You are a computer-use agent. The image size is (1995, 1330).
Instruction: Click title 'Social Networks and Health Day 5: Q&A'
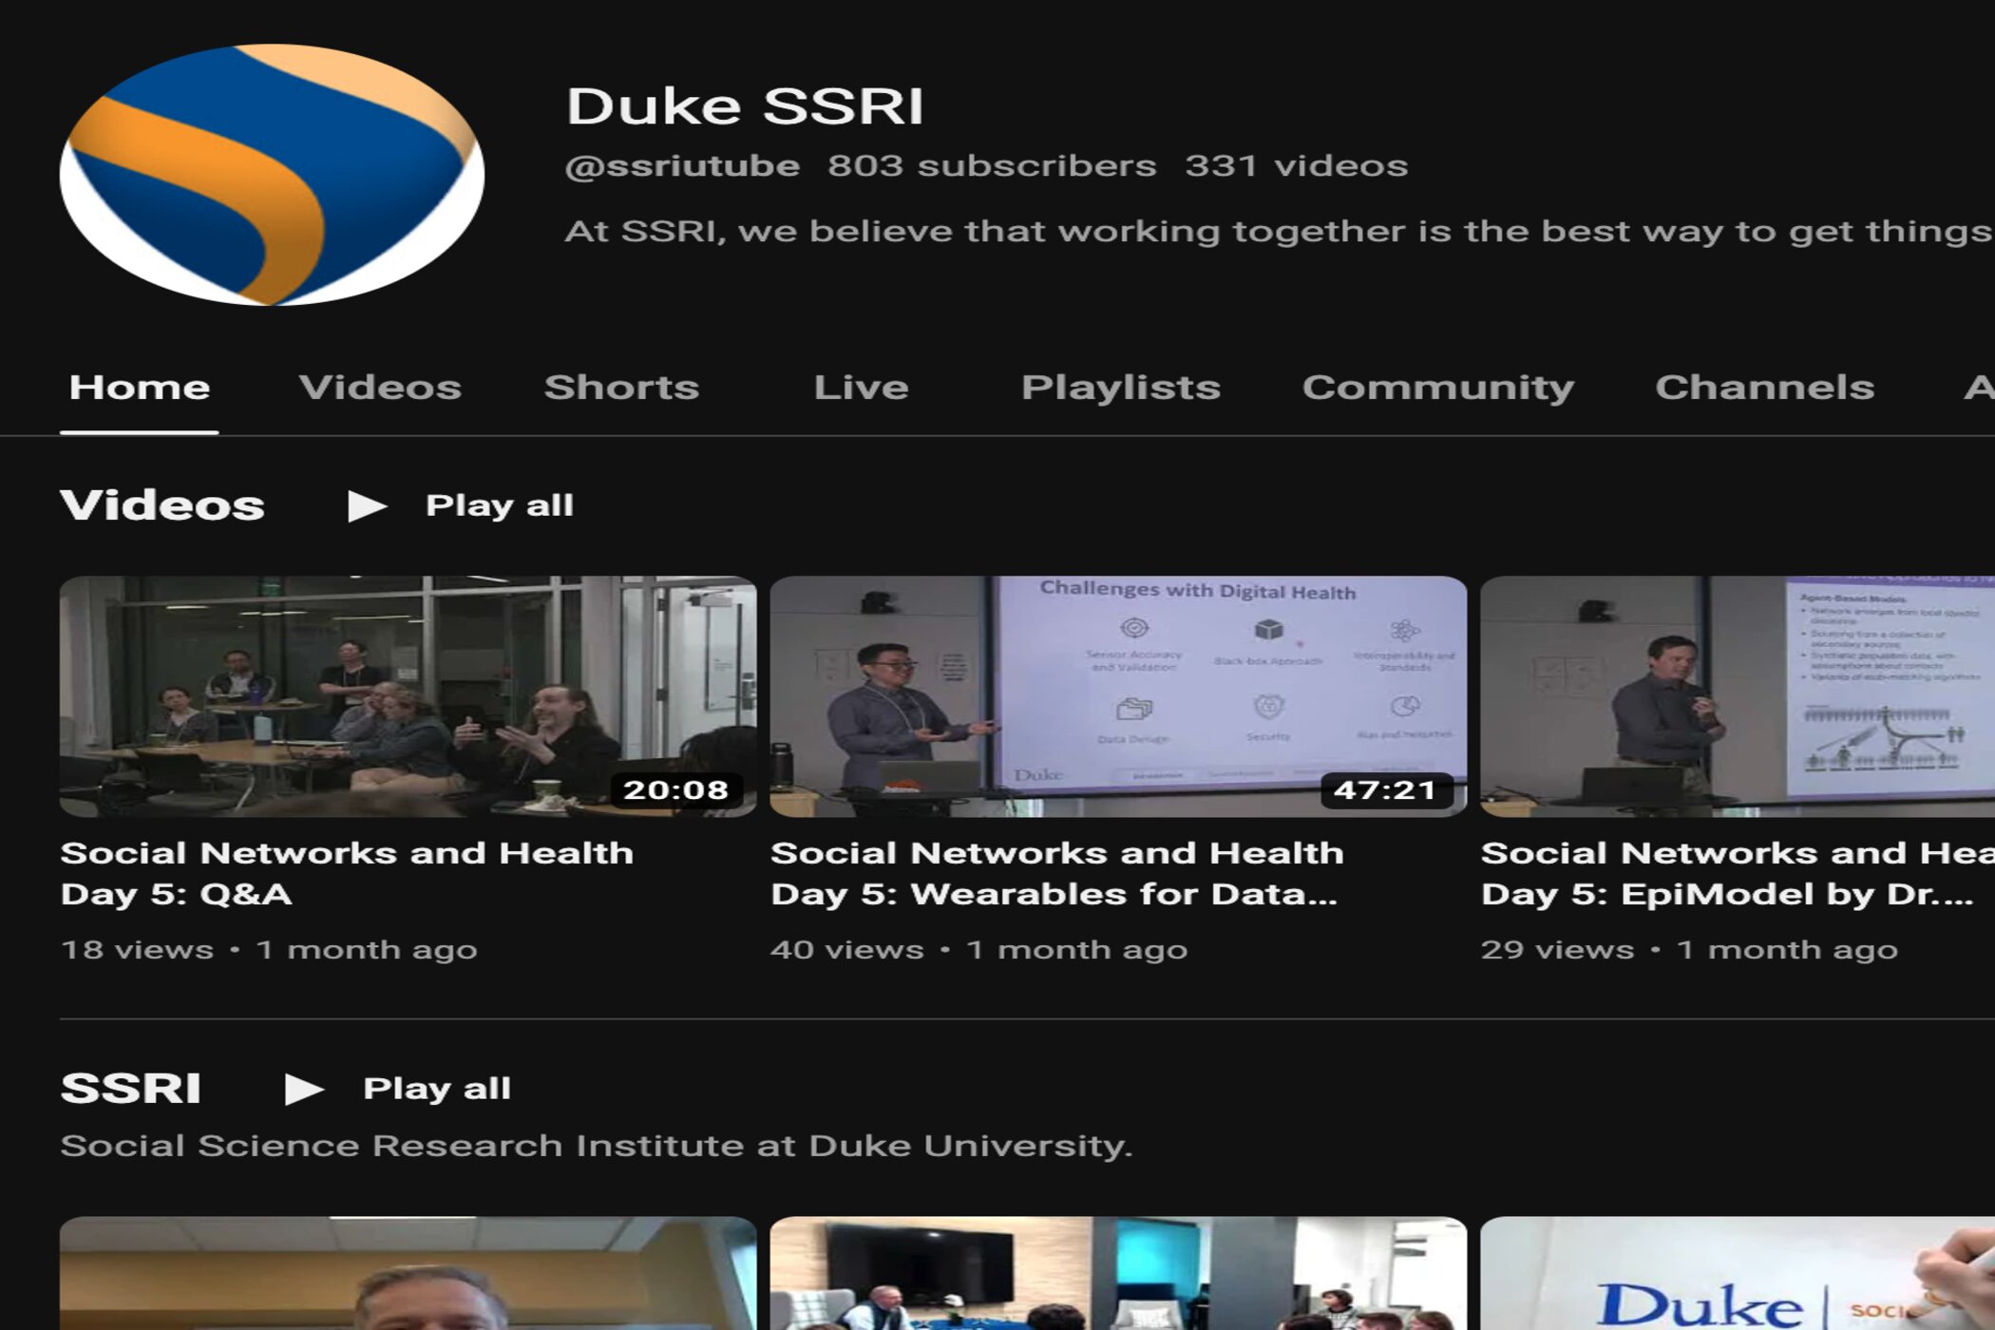tap(347, 873)
